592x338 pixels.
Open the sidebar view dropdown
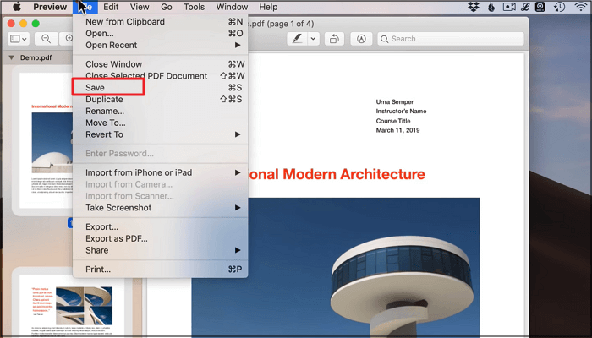point(18,39)
